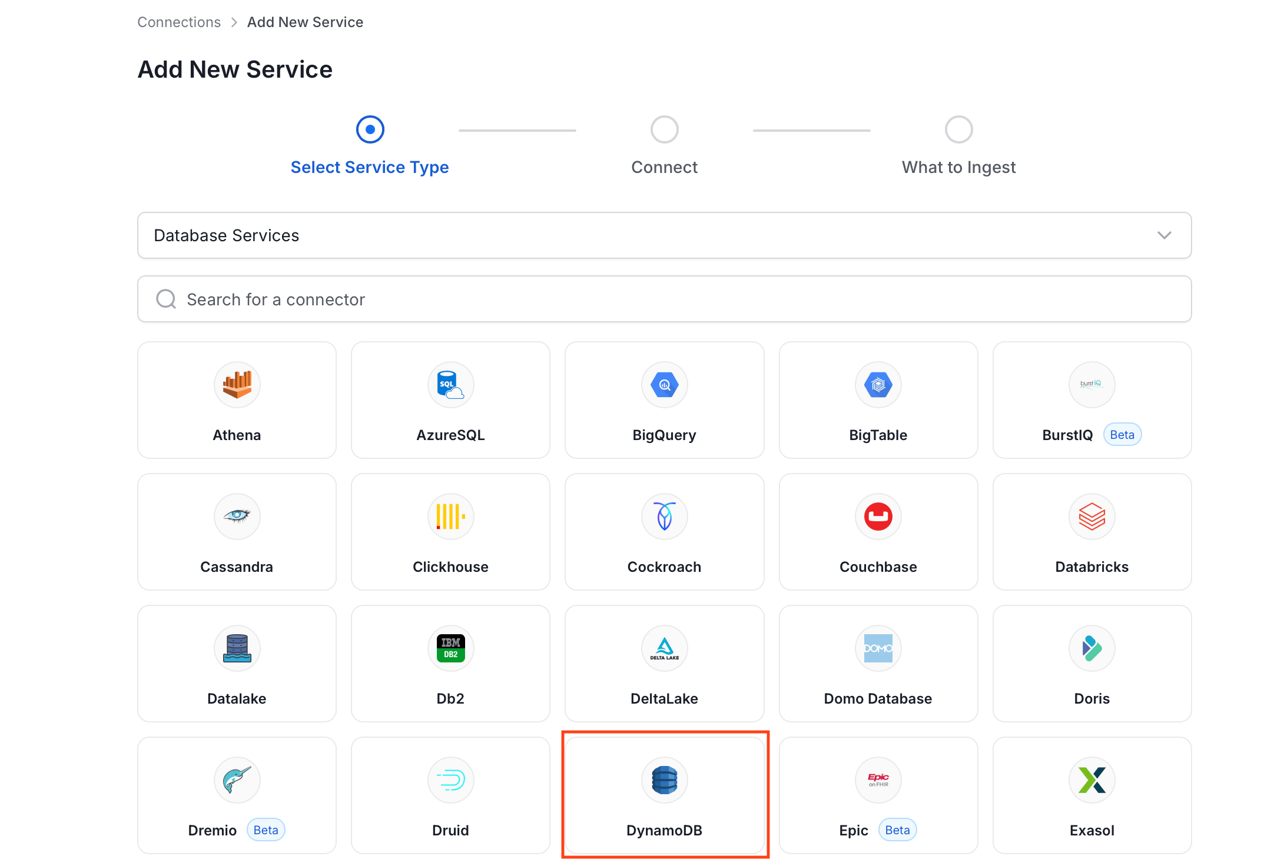Click the search magnifier icon
This screenshot has height=866, width=1274.
166,299
